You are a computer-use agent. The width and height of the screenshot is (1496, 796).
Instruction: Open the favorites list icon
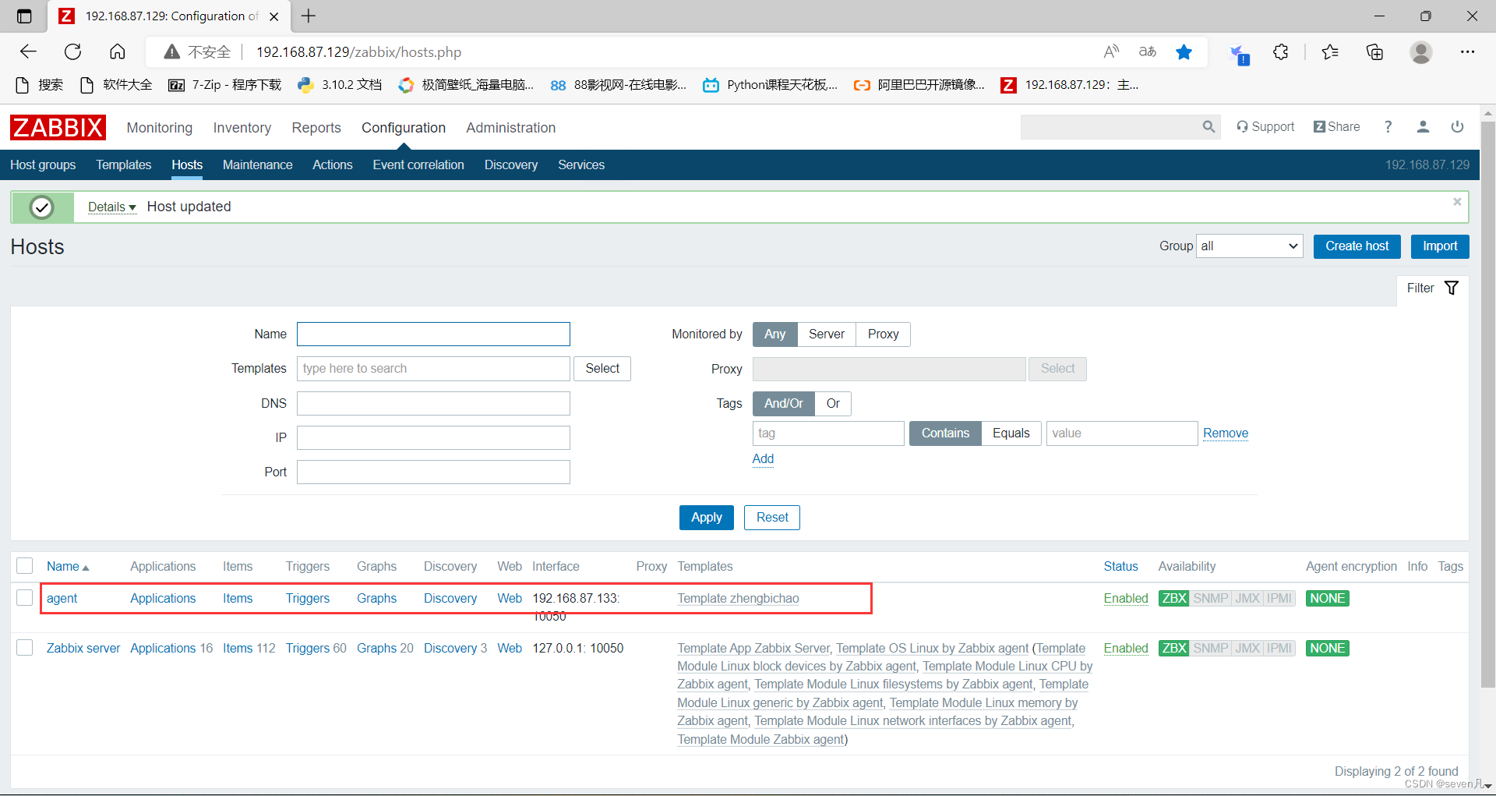click(1330, 51)
